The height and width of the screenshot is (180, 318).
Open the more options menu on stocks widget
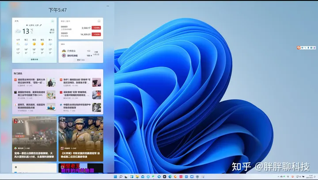pyautogui.click(x=99, y=21)
